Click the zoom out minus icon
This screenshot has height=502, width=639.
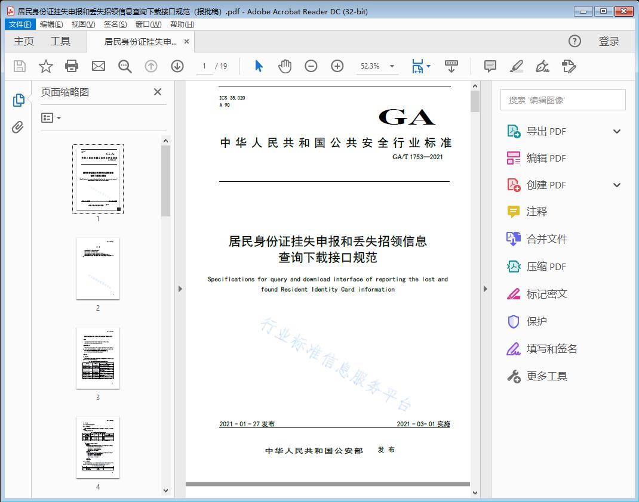311,66
